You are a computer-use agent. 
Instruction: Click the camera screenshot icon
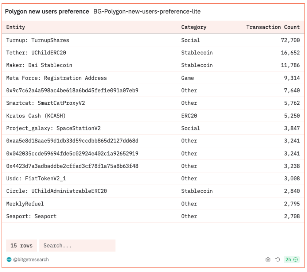(268, 260)
